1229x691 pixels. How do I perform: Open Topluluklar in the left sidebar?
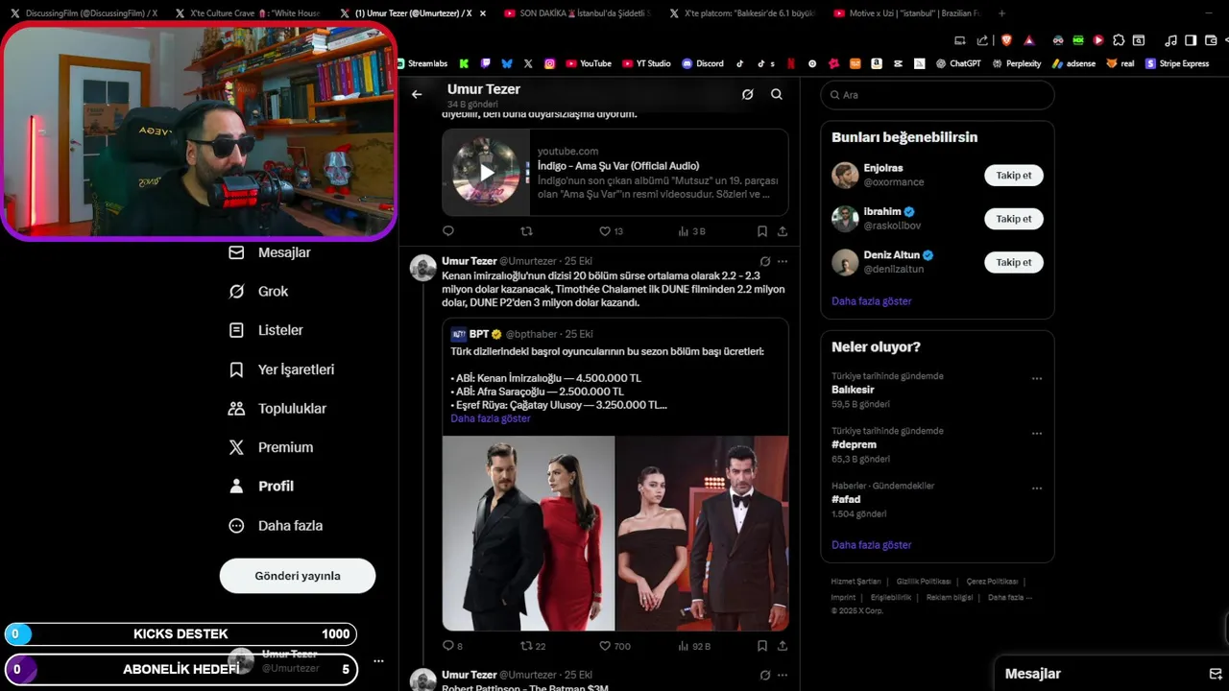(277, 409)
